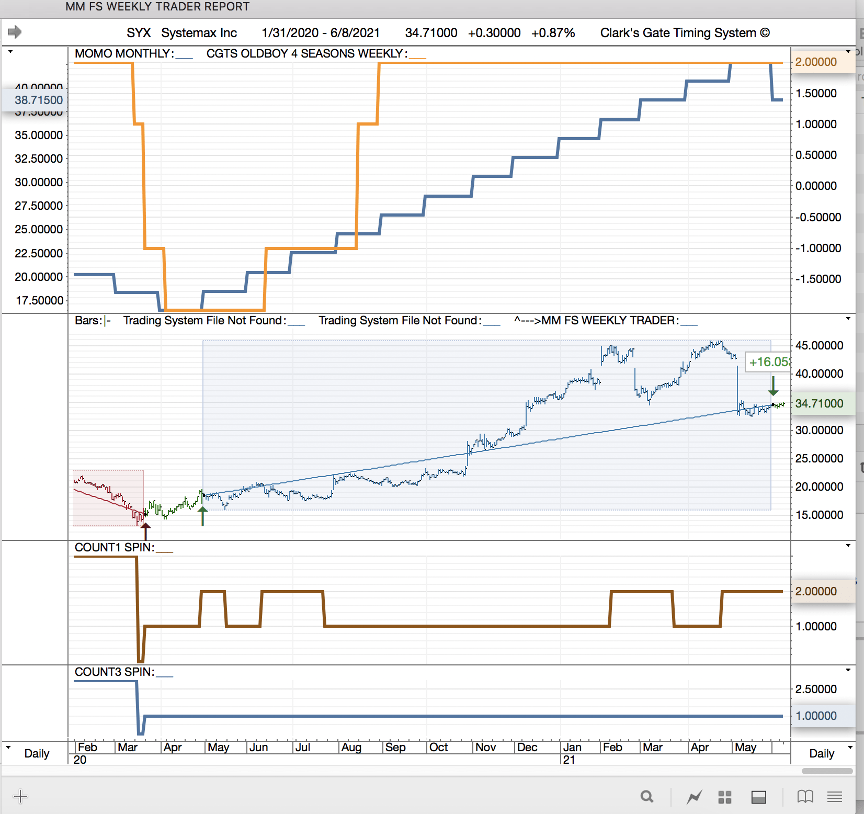Select the zigzag chart line icon
This screenshot has height=814, width=864.
[694, 797]
